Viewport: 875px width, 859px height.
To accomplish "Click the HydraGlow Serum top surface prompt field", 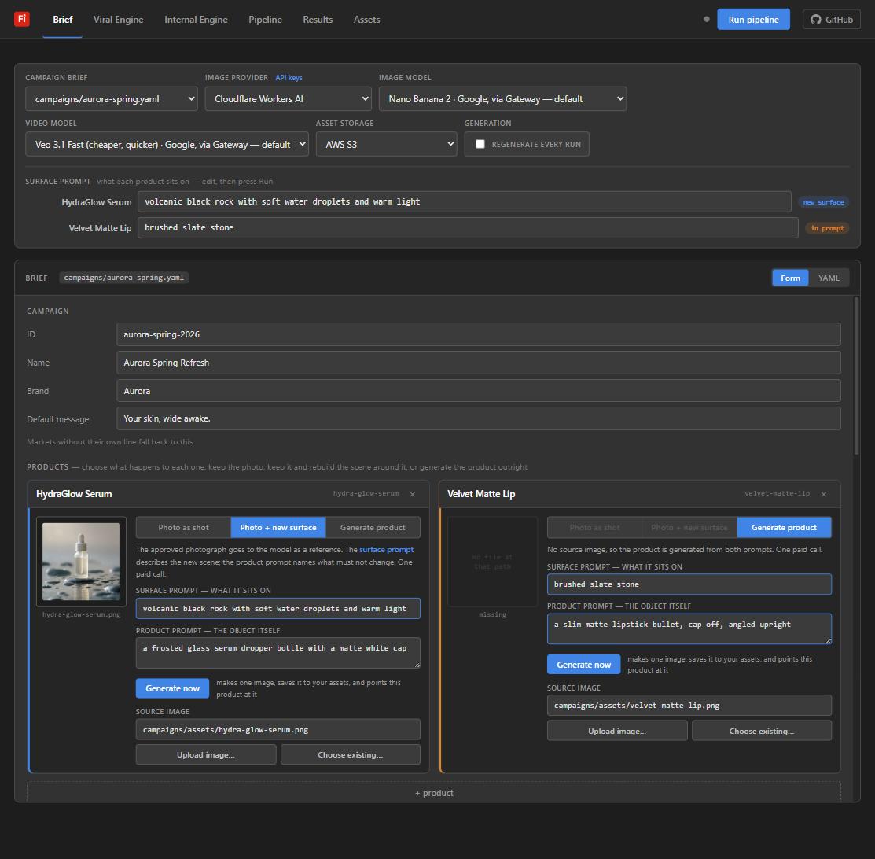I will [x=465, y=201].
